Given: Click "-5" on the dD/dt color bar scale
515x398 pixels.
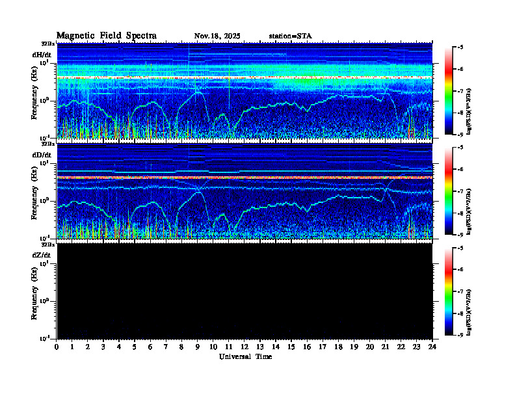Looking at the screenshot, I should (x=460, y=148).
